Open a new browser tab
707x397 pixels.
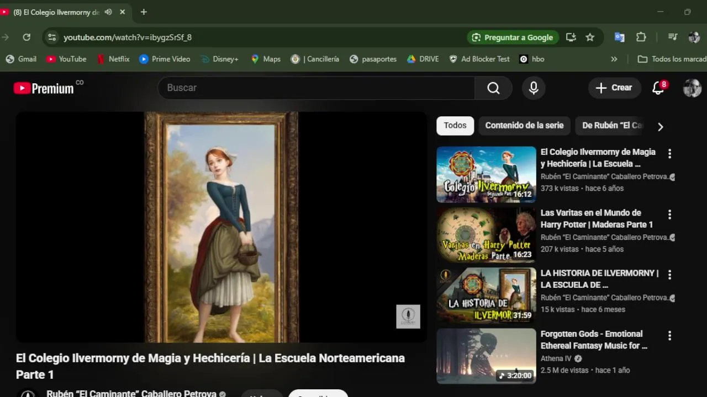click(144, 12)
